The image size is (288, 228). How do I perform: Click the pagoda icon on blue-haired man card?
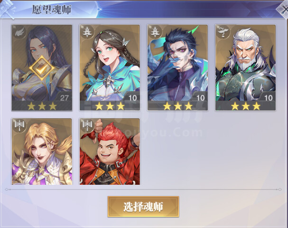[x=156, y=32]
